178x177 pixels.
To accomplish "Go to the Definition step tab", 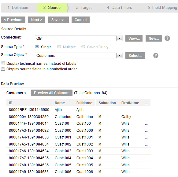I will (x=18, y=7).
